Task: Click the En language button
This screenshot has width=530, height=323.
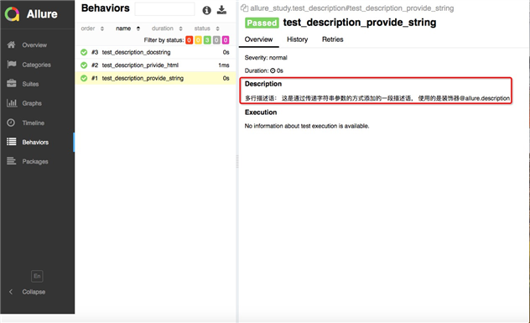Action: [37, 276]
